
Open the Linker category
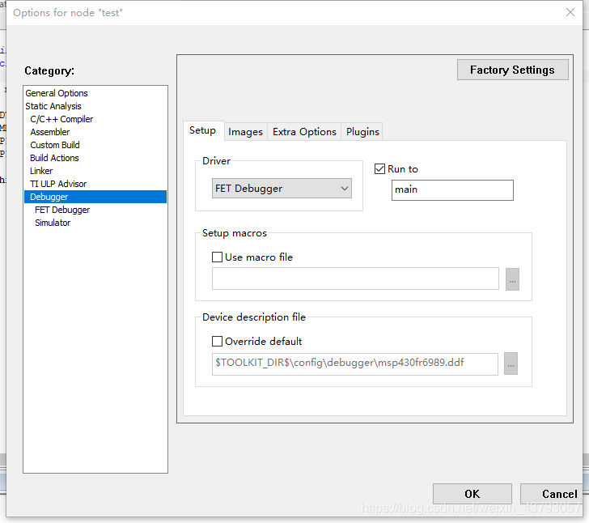[x=41, y=171]
